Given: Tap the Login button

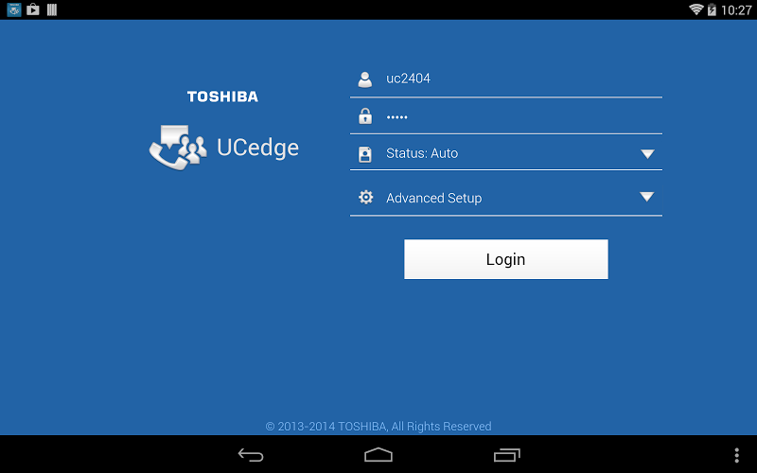Looking at the screenshot, I should (x=506, y=259).
